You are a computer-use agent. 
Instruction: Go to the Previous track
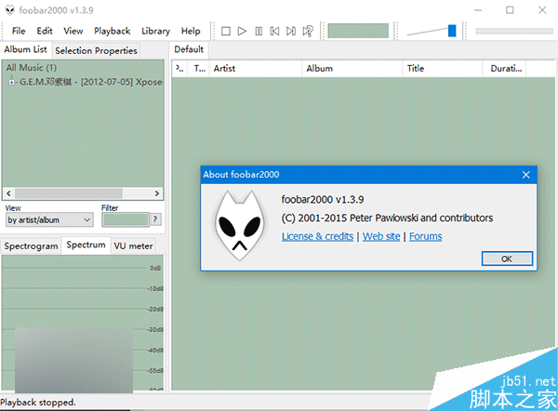pyautogui.click(x=274, y=32)
